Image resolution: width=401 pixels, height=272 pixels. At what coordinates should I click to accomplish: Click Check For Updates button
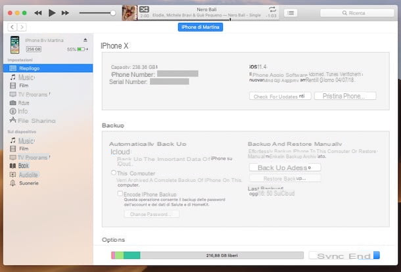(280, 96)
